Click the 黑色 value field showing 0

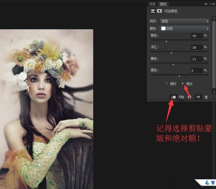tap(197, 71)
